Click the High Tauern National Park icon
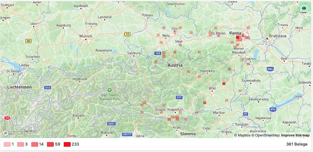The width and height of the screenshot is (313, 152). (110, 90)
